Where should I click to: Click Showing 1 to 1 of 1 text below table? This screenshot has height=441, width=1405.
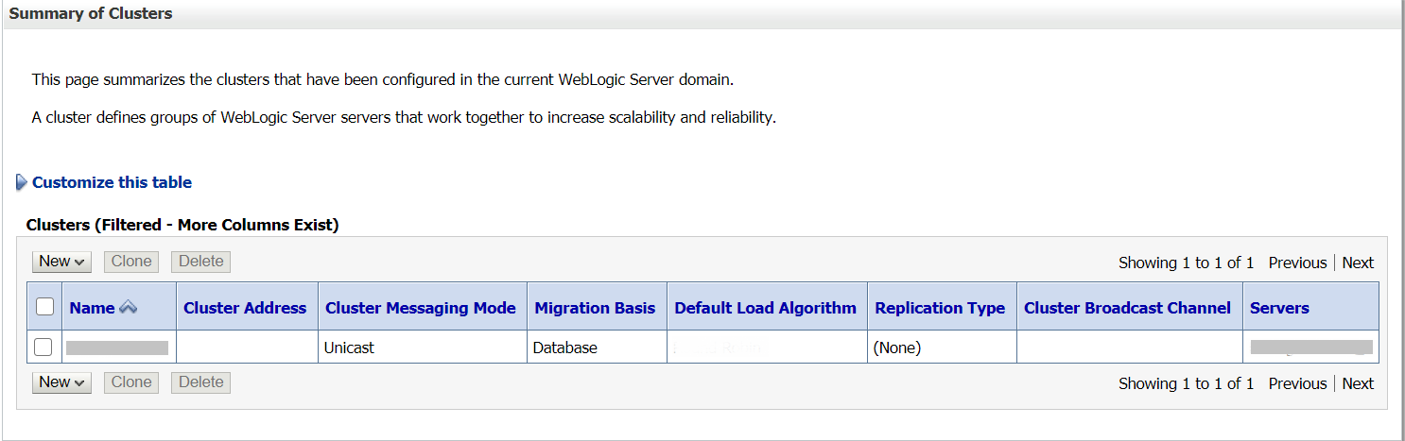(x=1187, y=383)
